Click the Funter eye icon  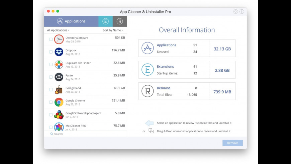click(x=59, y=77)
